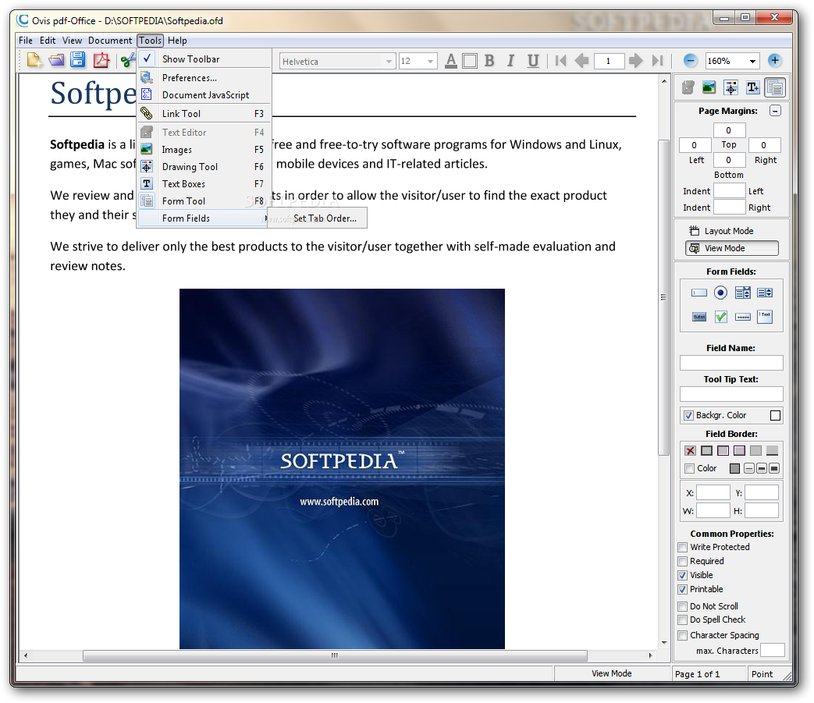Open the 160% zoom level dropdown
This screenshot has height=703, width=814.
coord(752,61)
